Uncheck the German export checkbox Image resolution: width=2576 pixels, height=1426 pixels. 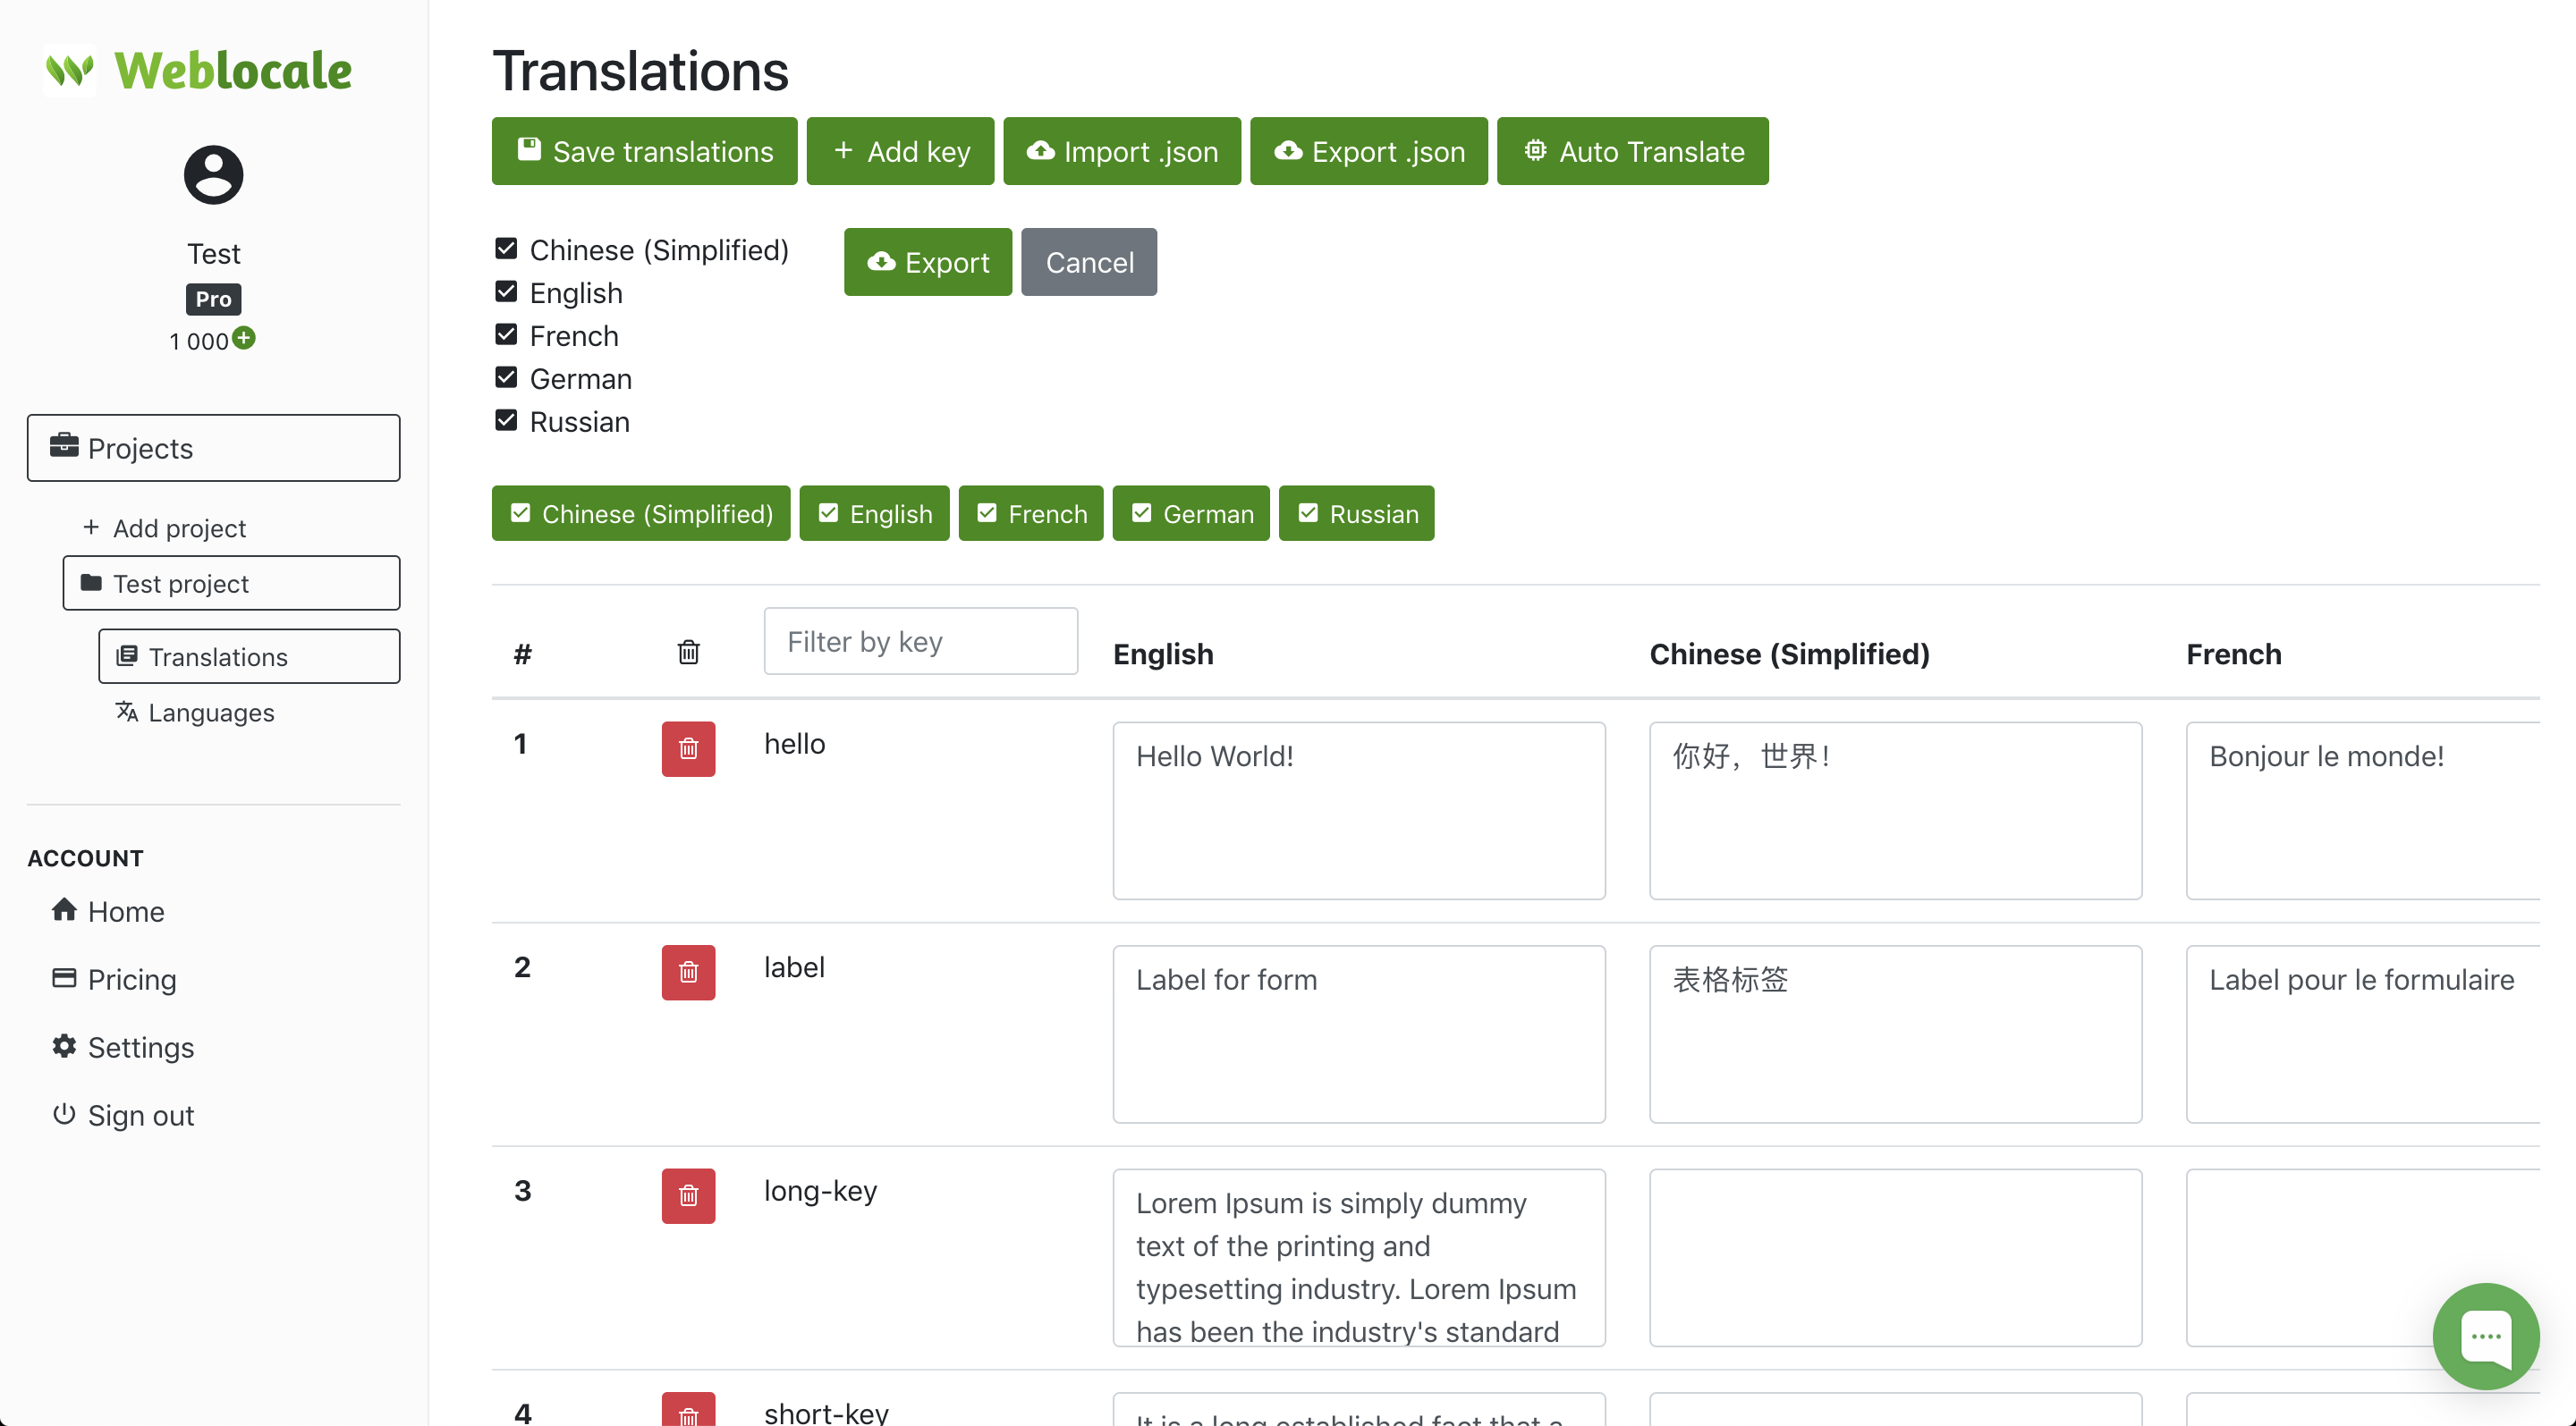pos(506,376)
